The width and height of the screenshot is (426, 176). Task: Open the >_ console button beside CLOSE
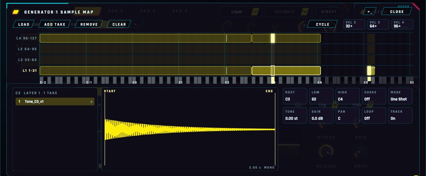click(369, 12)
